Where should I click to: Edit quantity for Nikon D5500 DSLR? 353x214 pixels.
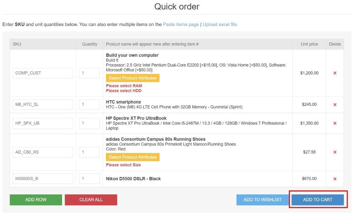tap(89, 179)
